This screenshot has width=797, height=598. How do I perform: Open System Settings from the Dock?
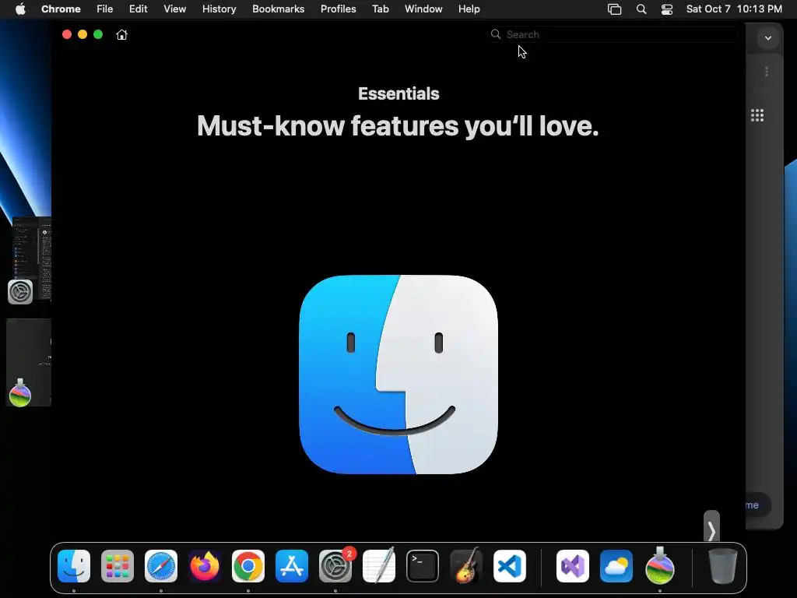coord(335,566)
